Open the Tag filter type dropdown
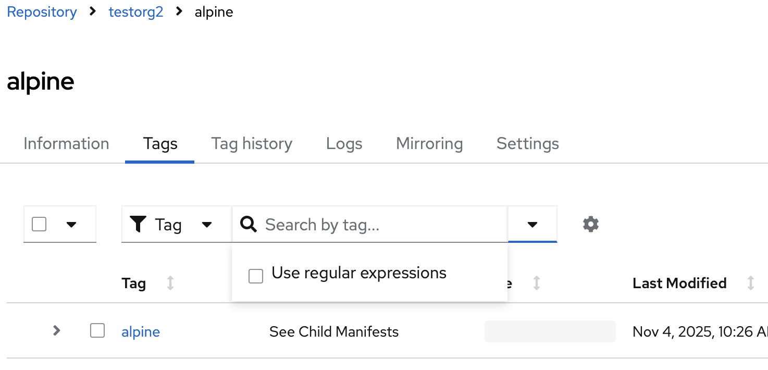 click(x=206, y=225)
